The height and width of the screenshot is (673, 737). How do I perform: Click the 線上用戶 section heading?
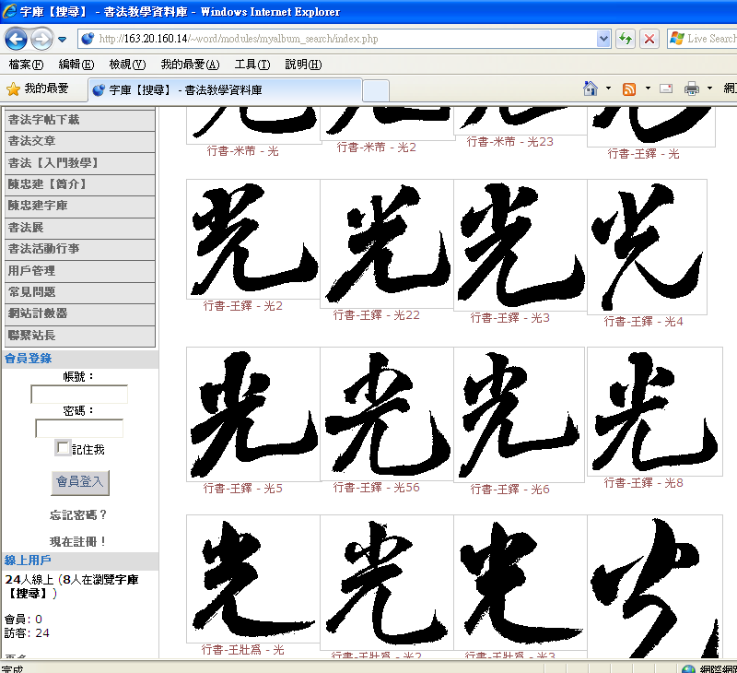pos(28,561)
